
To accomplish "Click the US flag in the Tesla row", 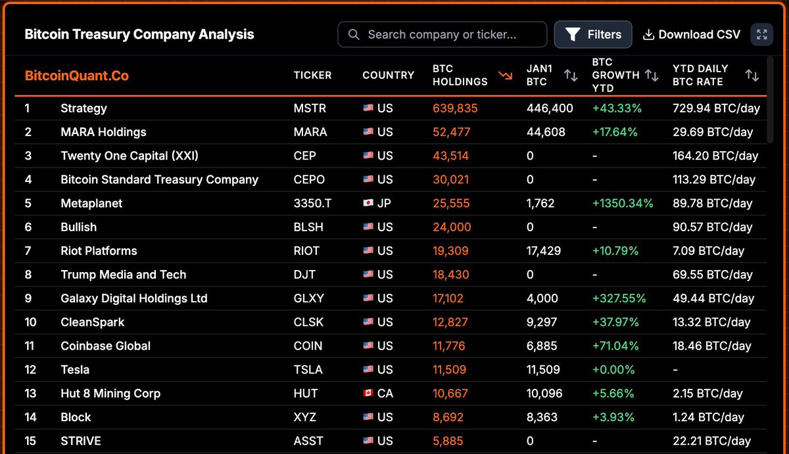I will [368, 370].
